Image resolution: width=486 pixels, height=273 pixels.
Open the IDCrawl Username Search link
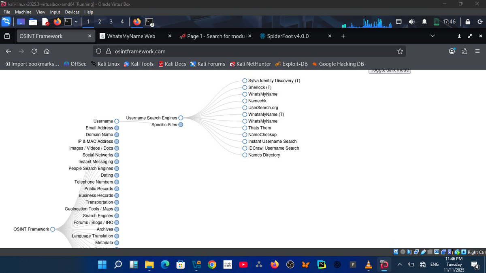[273, 148]
